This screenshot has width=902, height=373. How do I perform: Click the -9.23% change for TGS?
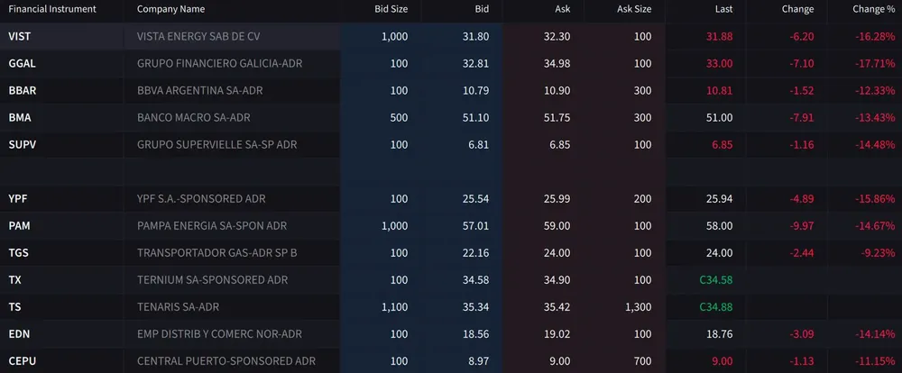pos(875,253)
